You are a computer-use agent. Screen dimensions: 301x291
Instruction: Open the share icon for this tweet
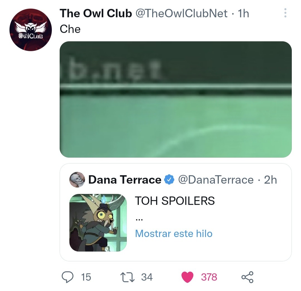(x=247, y=277)
